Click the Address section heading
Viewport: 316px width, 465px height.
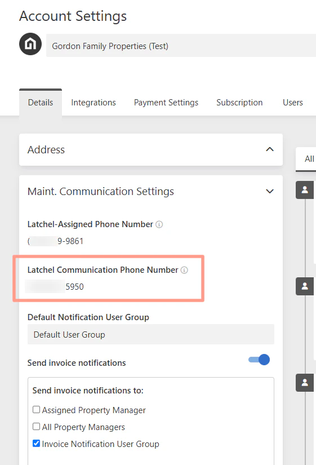[46, 150]
